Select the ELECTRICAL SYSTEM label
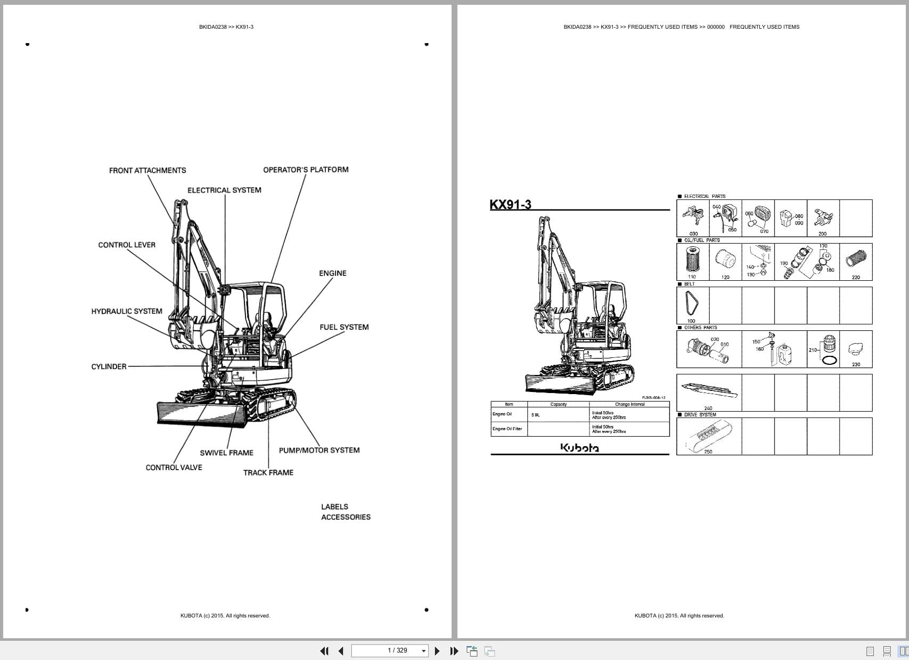909x660 pixels. point(224,190)
